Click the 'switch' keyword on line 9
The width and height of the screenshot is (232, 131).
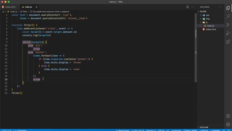coord(26,42)
